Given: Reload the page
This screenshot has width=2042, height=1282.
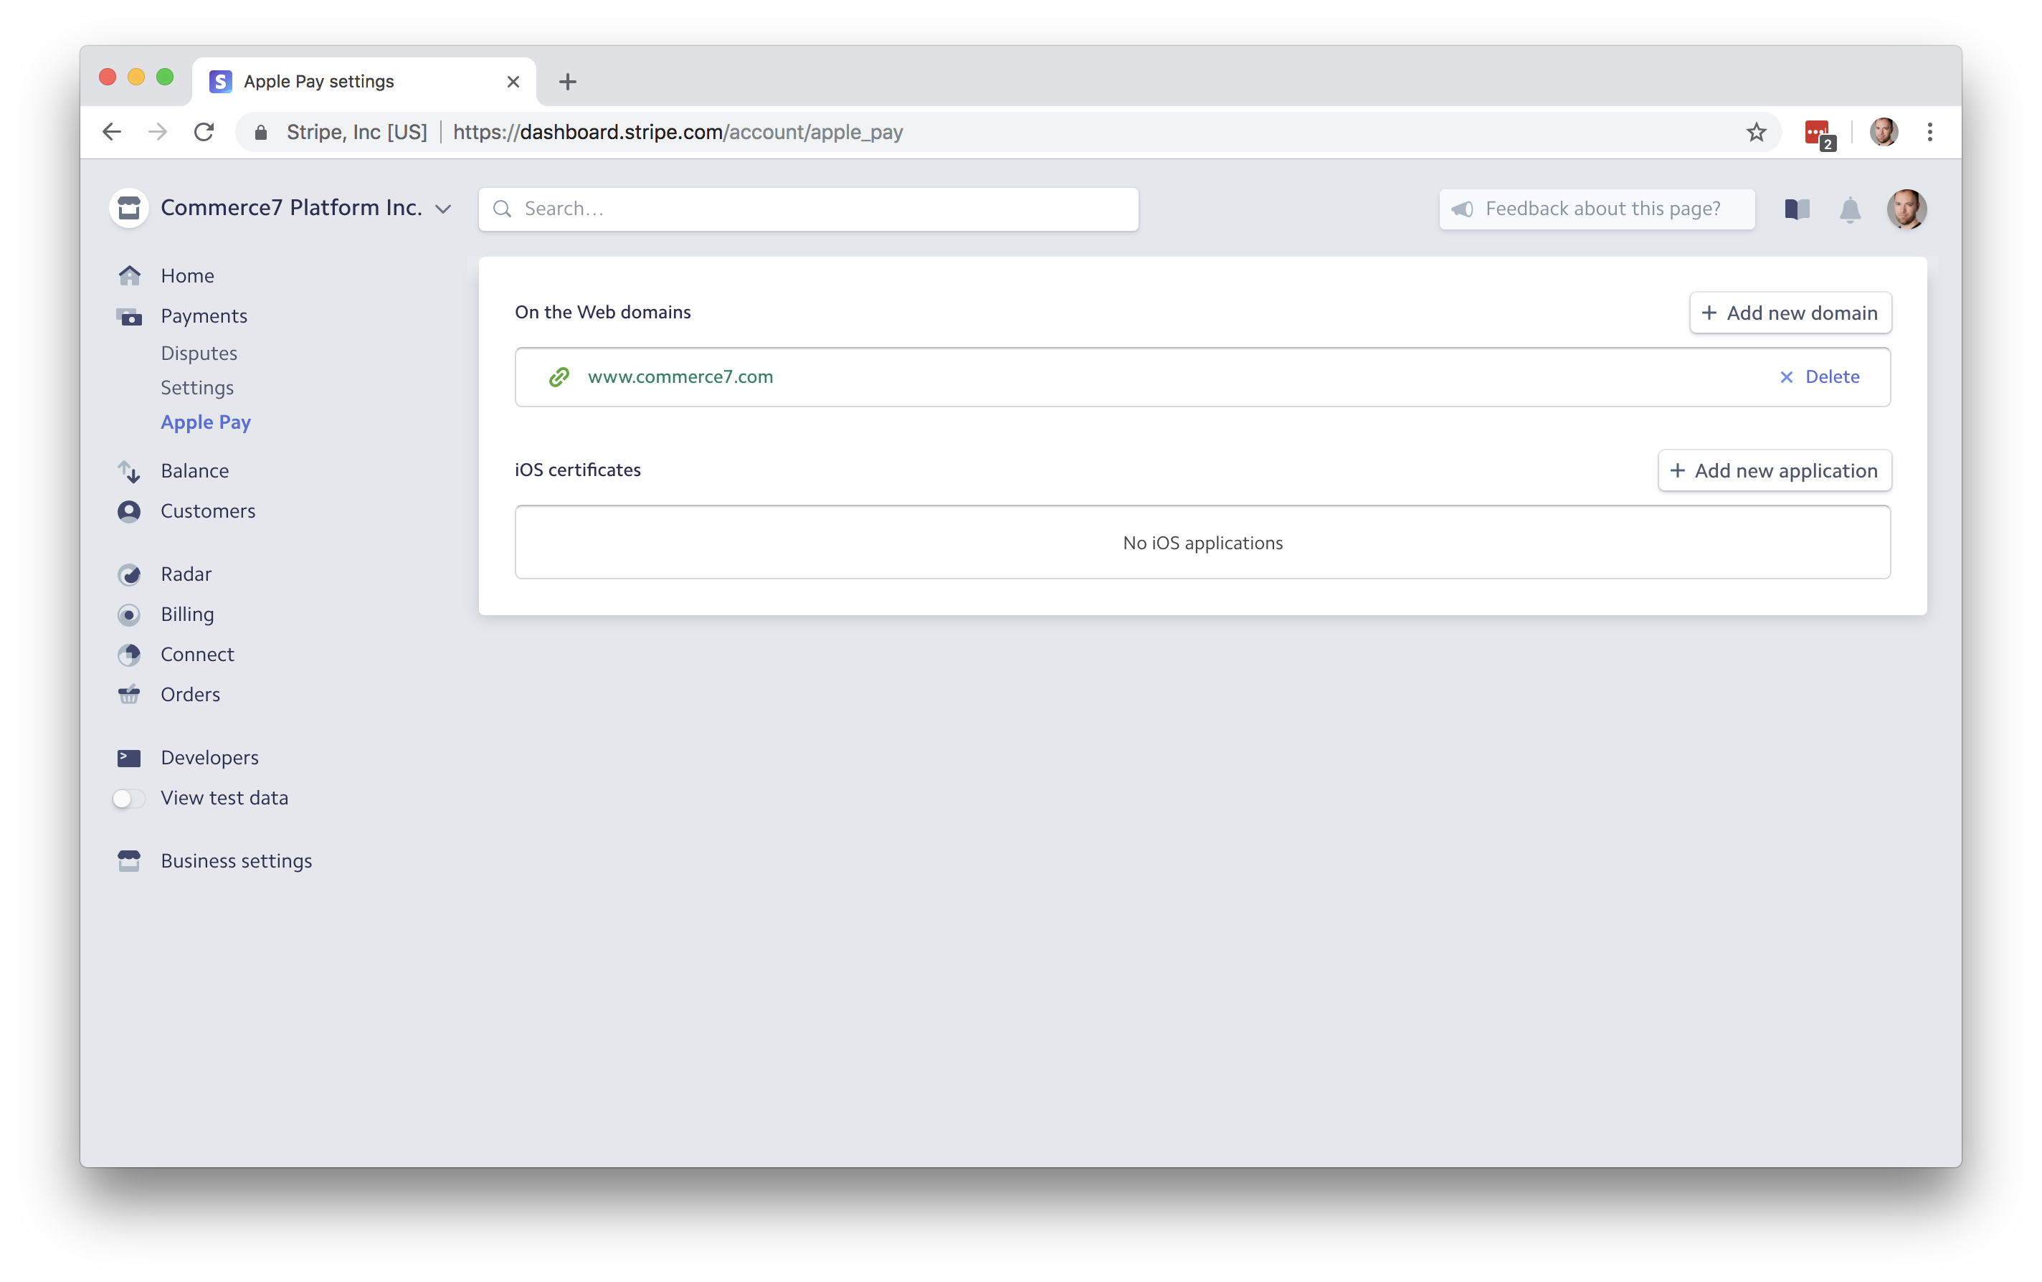Looking at the screenshot, I should [x=204, y=132].
